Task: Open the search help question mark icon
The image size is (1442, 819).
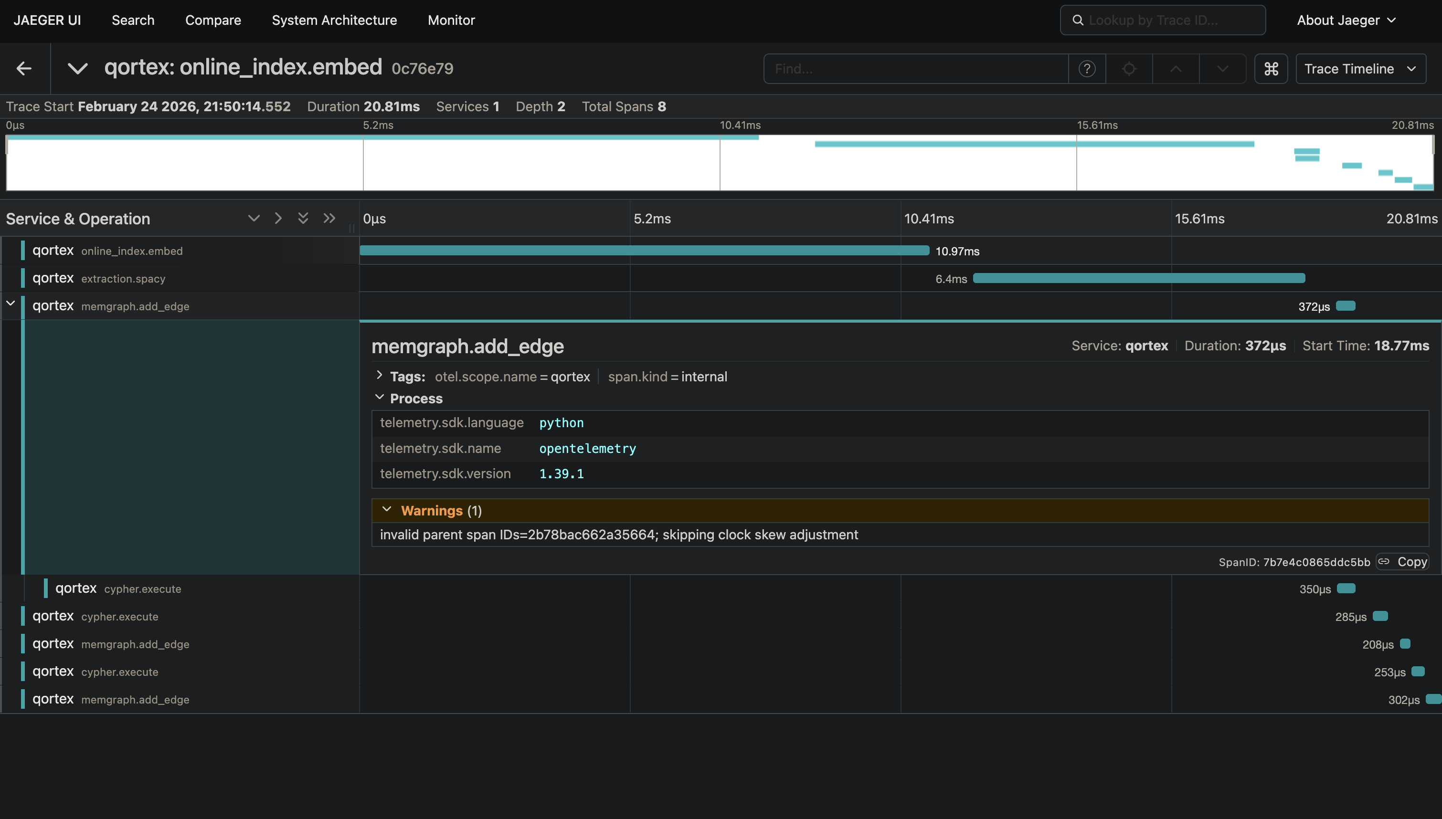Action: tap(1086, 69)
